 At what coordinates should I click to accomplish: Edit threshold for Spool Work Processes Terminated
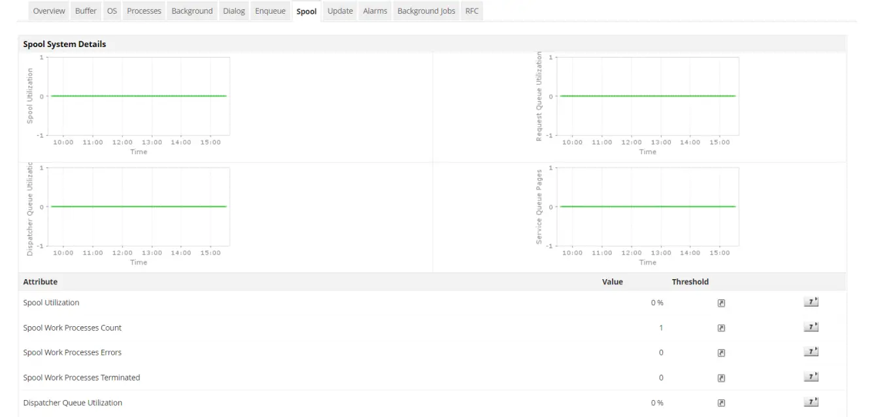pos(720,377)
